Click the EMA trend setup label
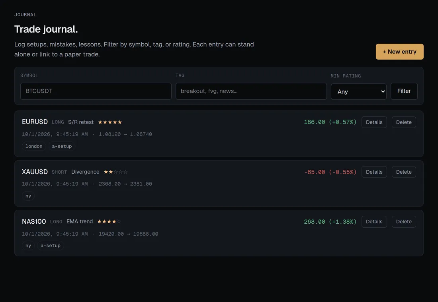Viewport: 438px width, 302px height. [x=80, y=221]
